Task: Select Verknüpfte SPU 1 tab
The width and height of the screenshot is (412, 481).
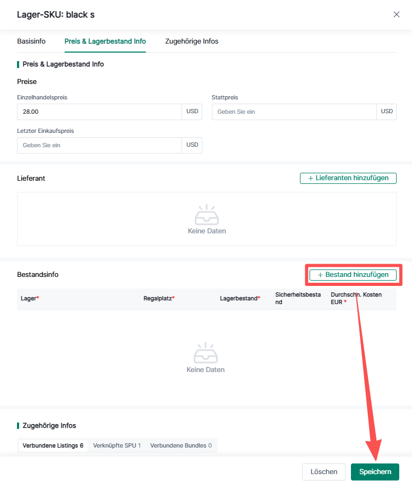Action: point(117,445)
